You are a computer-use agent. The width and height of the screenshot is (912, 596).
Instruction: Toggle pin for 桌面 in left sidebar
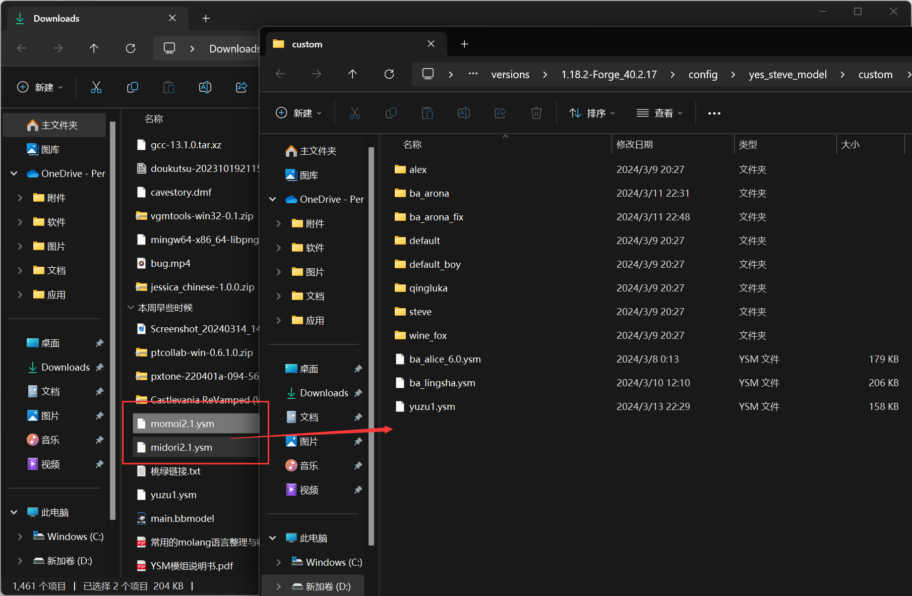pos(99,343)
